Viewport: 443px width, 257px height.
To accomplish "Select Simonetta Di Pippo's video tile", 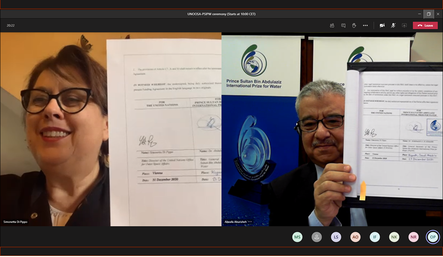I will point(111,129).
